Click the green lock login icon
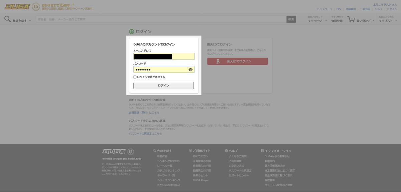 click(132, 32)
